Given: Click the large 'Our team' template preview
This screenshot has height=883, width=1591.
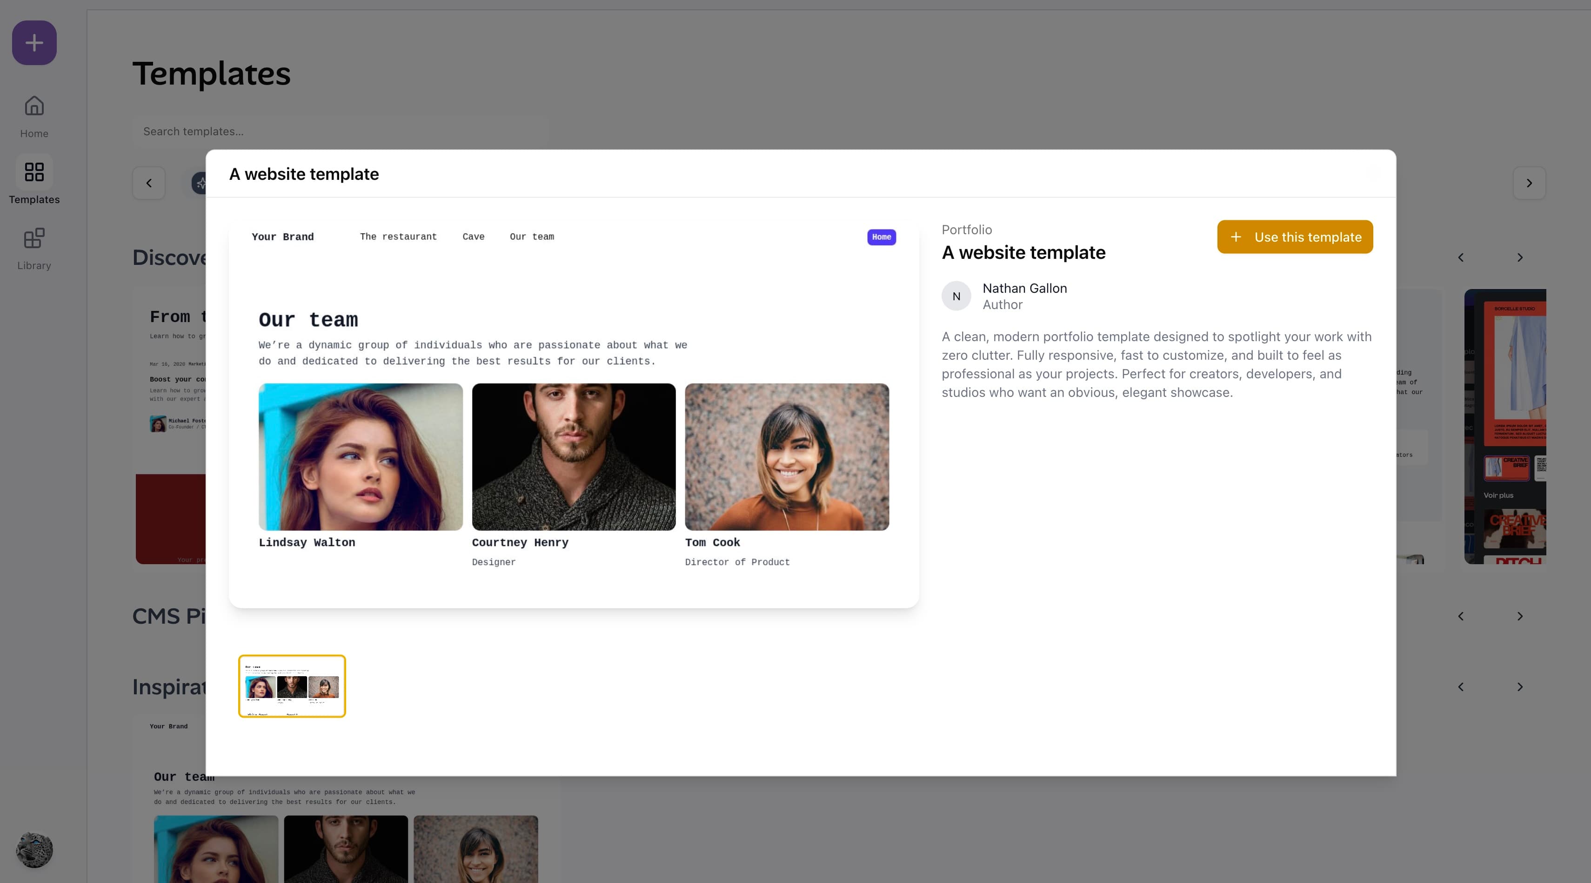Looking at the screenshot, I should pyautogui.click(x=573, y=414).
